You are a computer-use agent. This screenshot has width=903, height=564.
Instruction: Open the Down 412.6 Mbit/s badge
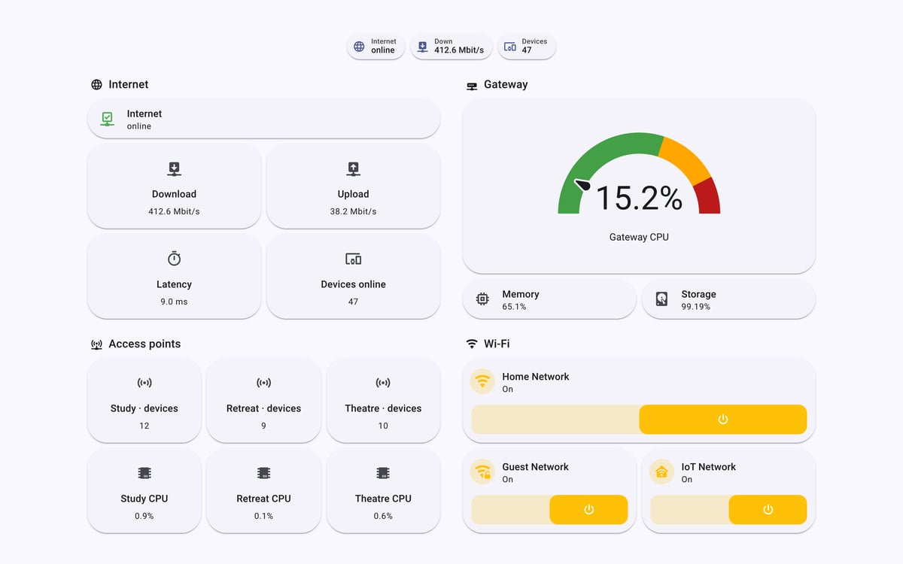click(x=451, y=47)
